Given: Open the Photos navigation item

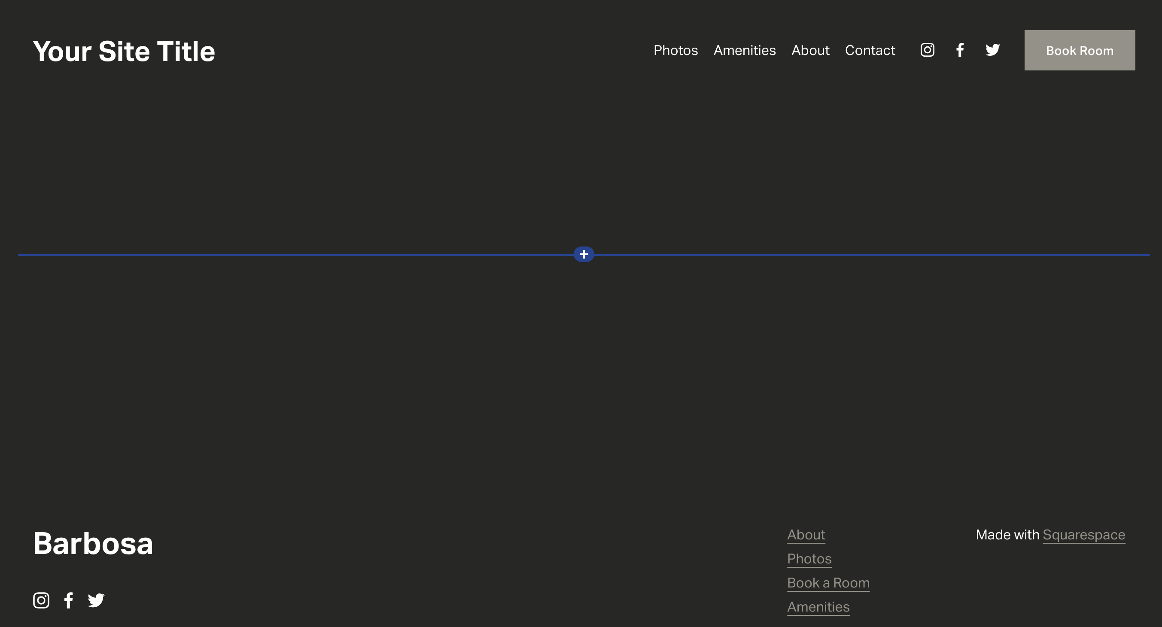Looking at the screenshot, I should coord(675,50).
